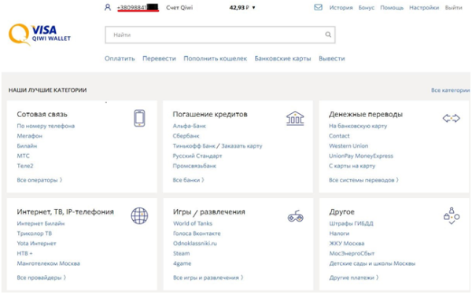Image resolution: width=472 pixels, height=294 pixels.
Task: Select the Теле2 operator link
Action: 25,166
